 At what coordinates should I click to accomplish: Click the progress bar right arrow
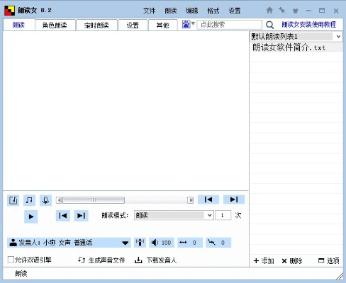[191, 200]
